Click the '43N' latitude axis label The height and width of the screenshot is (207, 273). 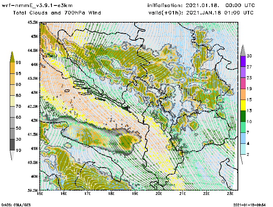(x=34, y=93)
